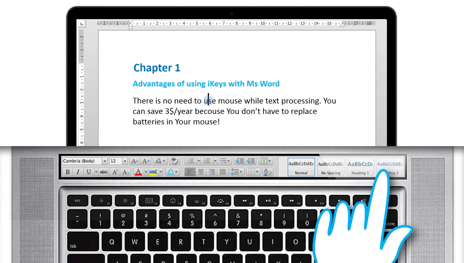The height and width of the screenshot is (263, 464).
Task: Click the clear formatting eraser icon
Action: coord(174,161)
